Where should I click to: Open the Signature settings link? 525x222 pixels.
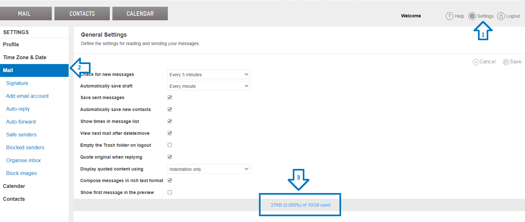click(17, 83)
